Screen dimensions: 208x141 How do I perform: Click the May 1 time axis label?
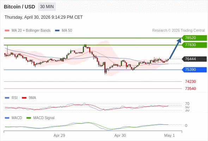[170, 136]
